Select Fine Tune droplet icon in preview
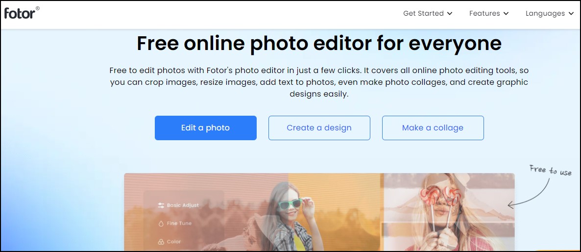This screenshot has width=581, height=252. [161, 224]
